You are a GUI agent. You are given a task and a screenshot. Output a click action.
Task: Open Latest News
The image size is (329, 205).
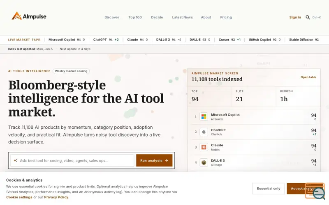[x=182, y=17]
